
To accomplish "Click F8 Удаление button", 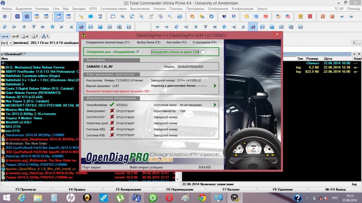I will pyautogui.click(x=283, y=189).
